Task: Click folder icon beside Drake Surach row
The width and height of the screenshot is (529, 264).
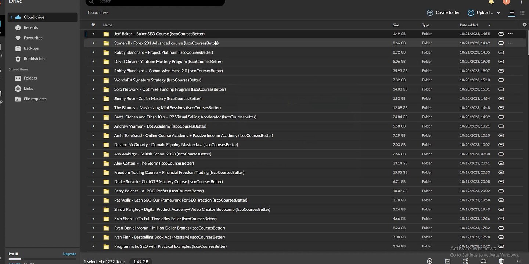Action: [x=106, y=182]
